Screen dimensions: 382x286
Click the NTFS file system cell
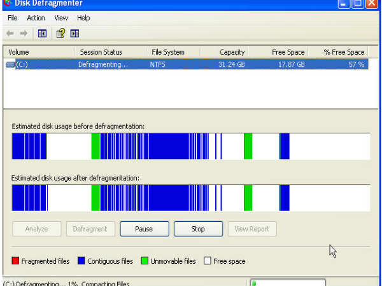click(157, 65)
